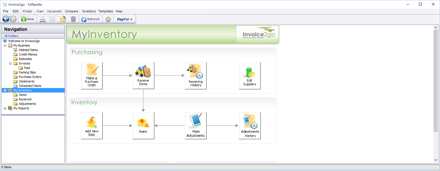Open the Templates menu
Viewport: 440px width, 171px height.
click(106, 11)
